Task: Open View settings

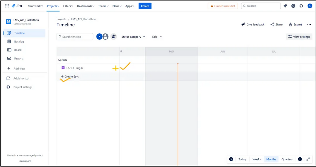Action: tap(299, 37)
